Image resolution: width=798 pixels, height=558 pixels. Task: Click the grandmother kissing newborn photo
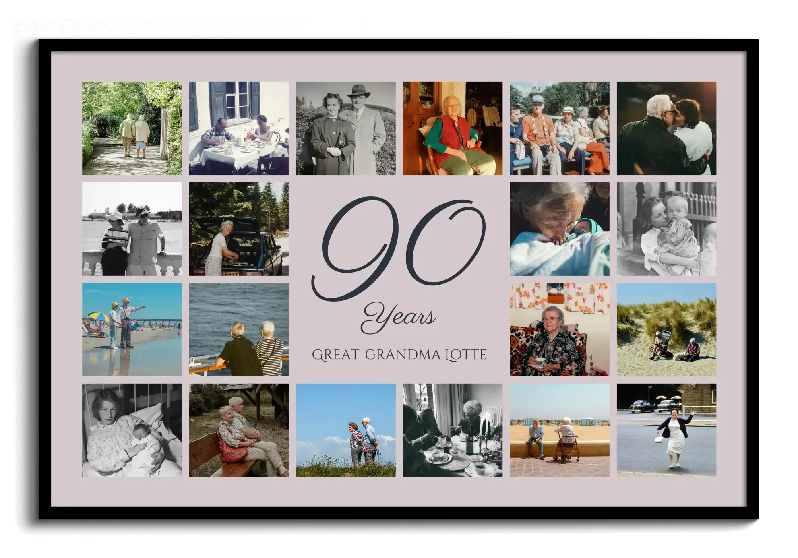click(x=560, y=229)
